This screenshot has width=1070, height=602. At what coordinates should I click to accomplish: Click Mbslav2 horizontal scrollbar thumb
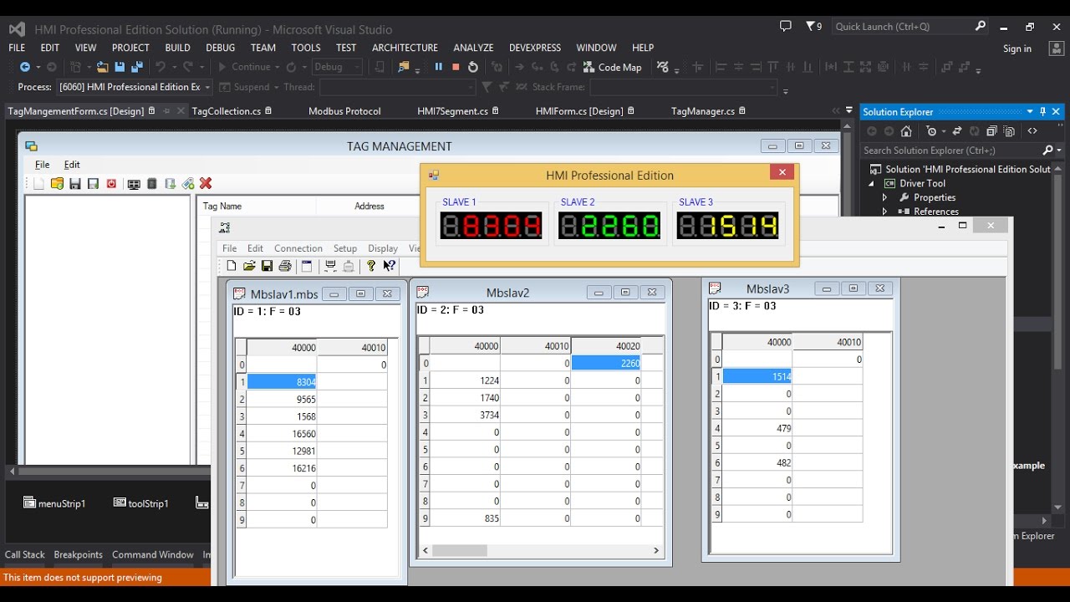click(460, 550)
